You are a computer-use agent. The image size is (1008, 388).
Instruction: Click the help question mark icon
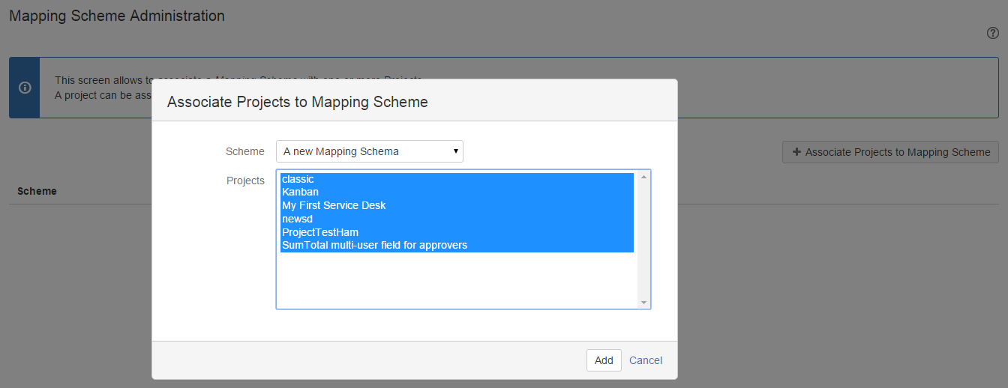pos(992,34)
